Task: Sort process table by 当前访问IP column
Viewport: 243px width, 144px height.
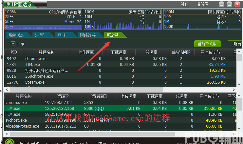Action: [181, 52]
